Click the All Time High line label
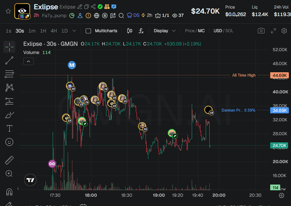Image resolution: width=291 pixels, height=206 pixels. pos(244,75)
